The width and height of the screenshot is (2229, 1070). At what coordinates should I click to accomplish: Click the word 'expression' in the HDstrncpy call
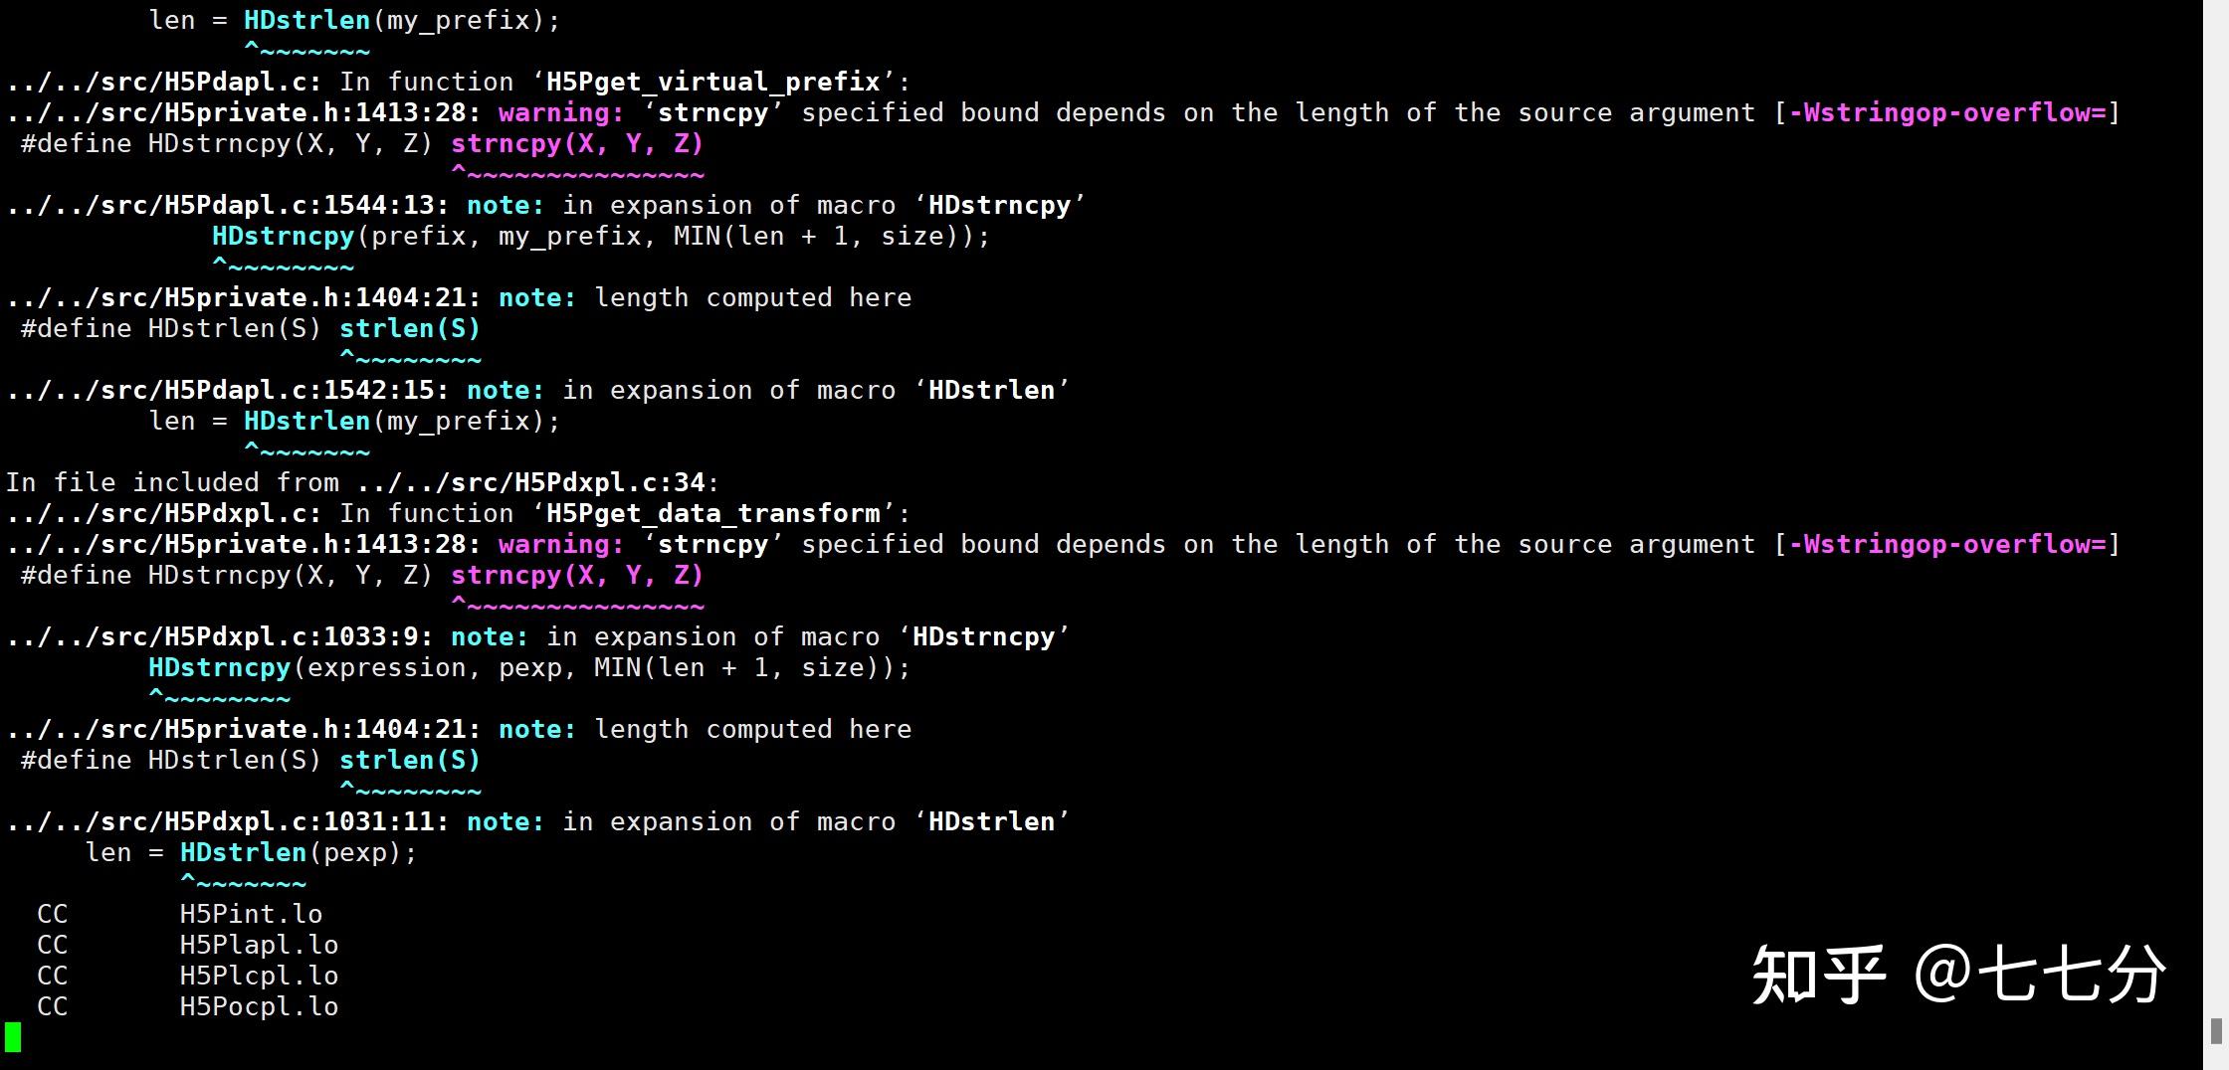tap(386, 668)
